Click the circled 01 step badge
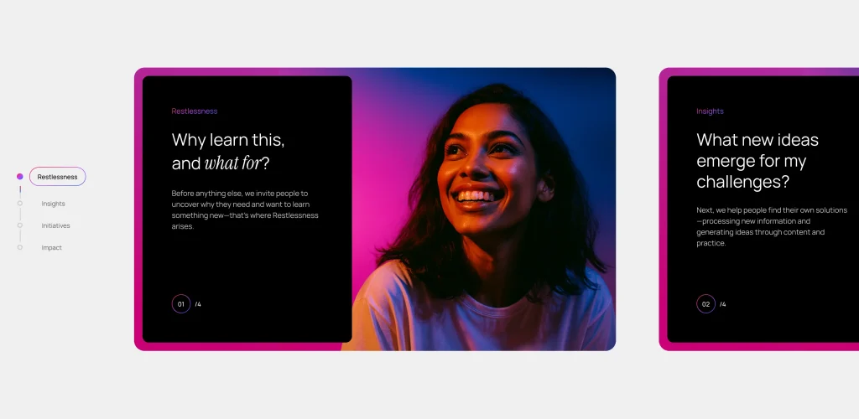The width and height of the screenshot is (859, 419). [181, 304]
